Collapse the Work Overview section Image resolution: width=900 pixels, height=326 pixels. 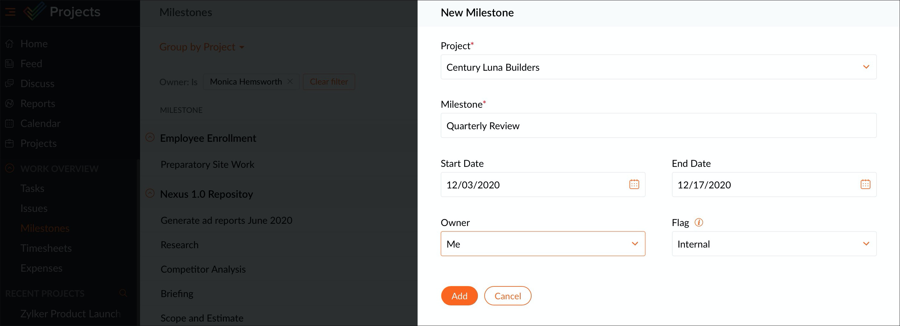click(x=10, y=168)
